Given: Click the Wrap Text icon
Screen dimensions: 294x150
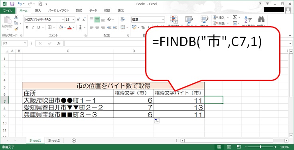Looking at the screenshot, I should (123, 19).
